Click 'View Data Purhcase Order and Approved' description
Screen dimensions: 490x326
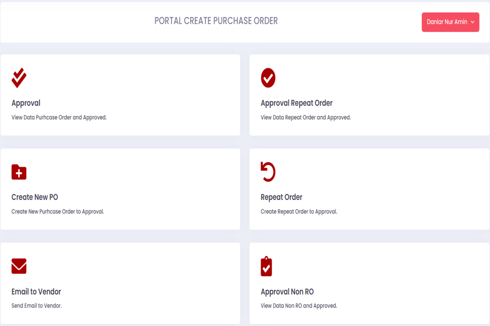59,117
